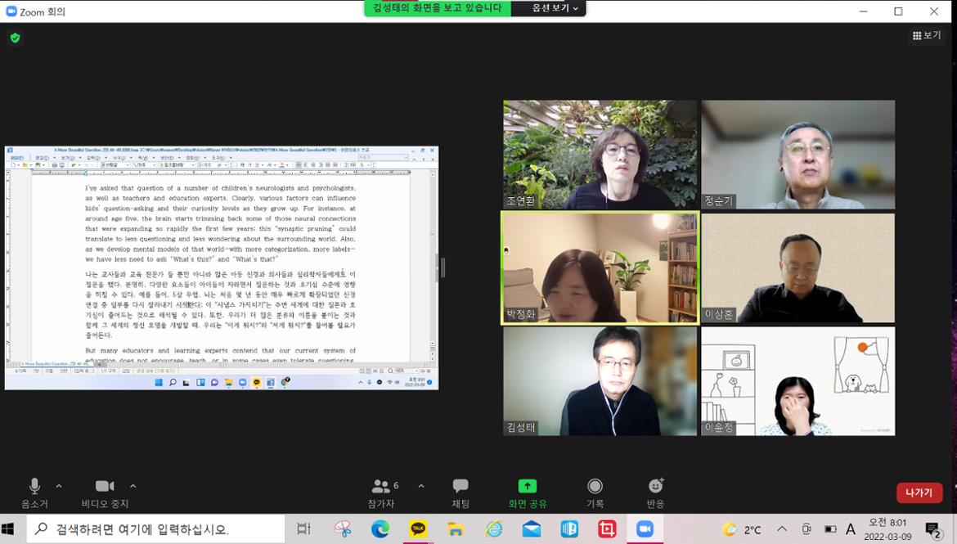Open the participants (참가자) panel
The width and height of the screenshot is (957, 544).
click(x=381, y=492)
